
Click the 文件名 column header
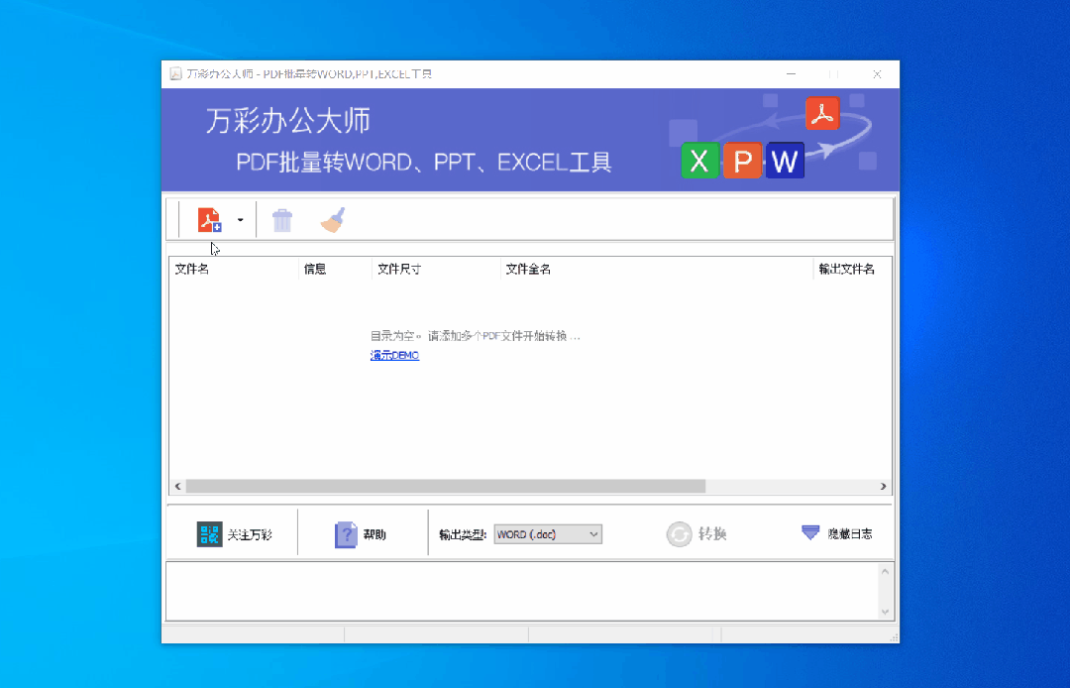tap(234, 269)
